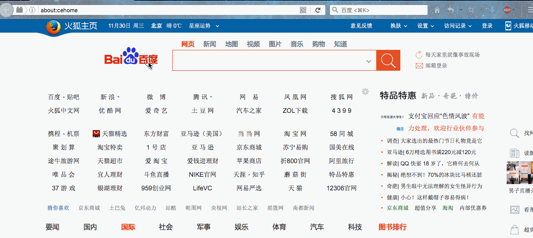Open the 淘宝网 link
Screen dimensions: 533x238
[295, 134]
